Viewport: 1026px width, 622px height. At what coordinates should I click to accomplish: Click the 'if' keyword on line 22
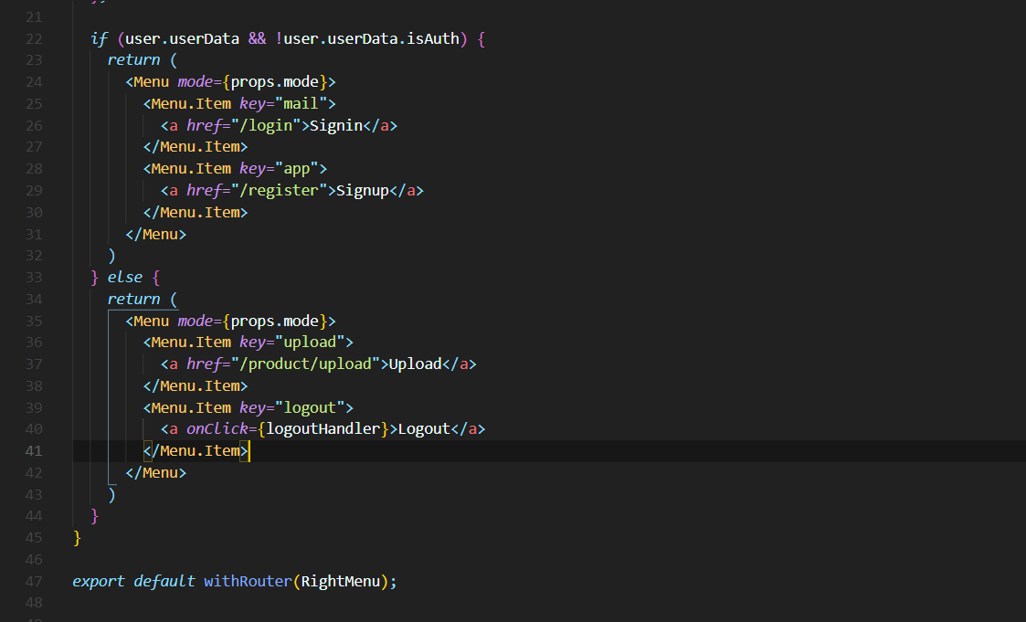click(99, 38)
